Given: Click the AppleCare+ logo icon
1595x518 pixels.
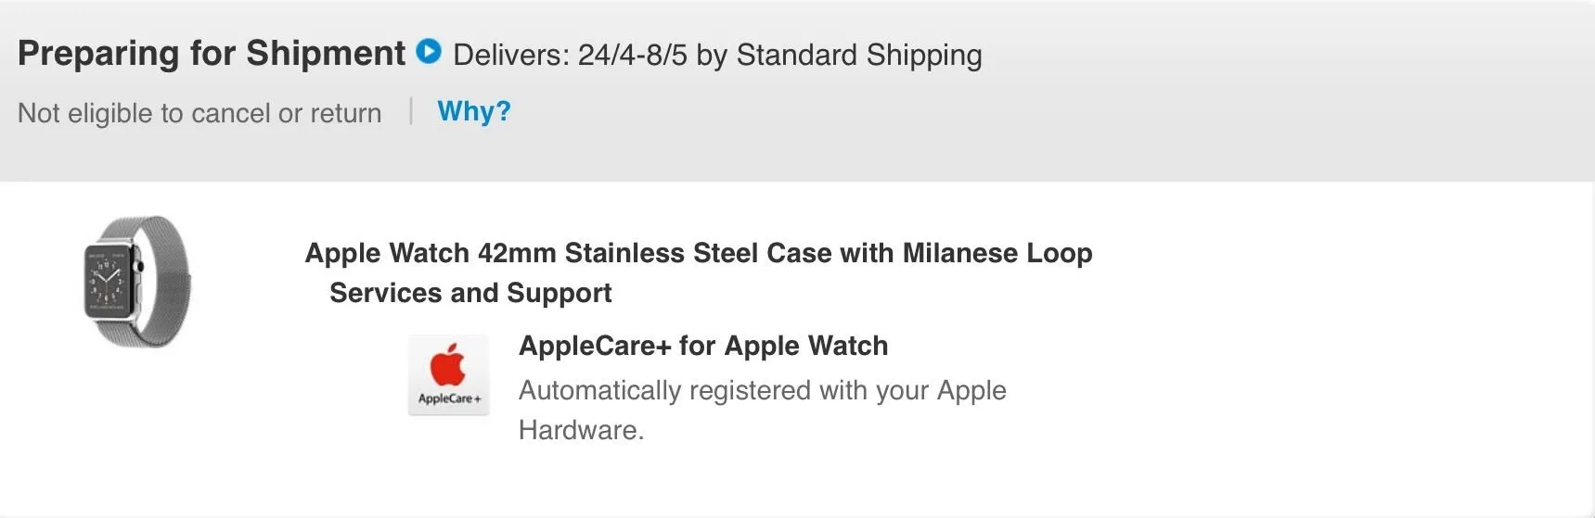Looking at the screenshot, I should 449,374.
